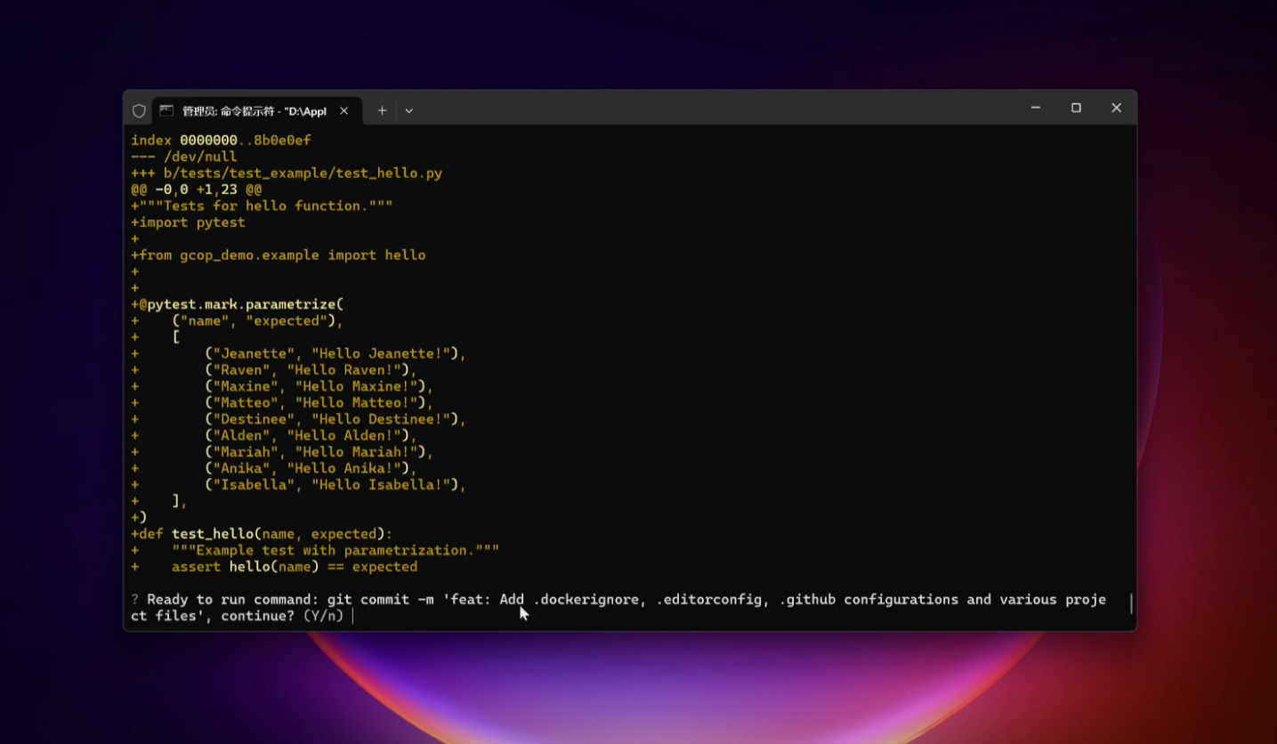Click the maximize icon on the terminal window
1277x744 pixels.
point(1075,107)
